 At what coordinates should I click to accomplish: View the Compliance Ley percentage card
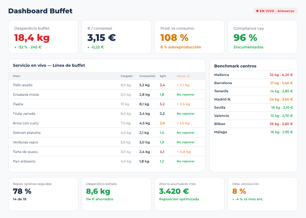coord(262,37)
